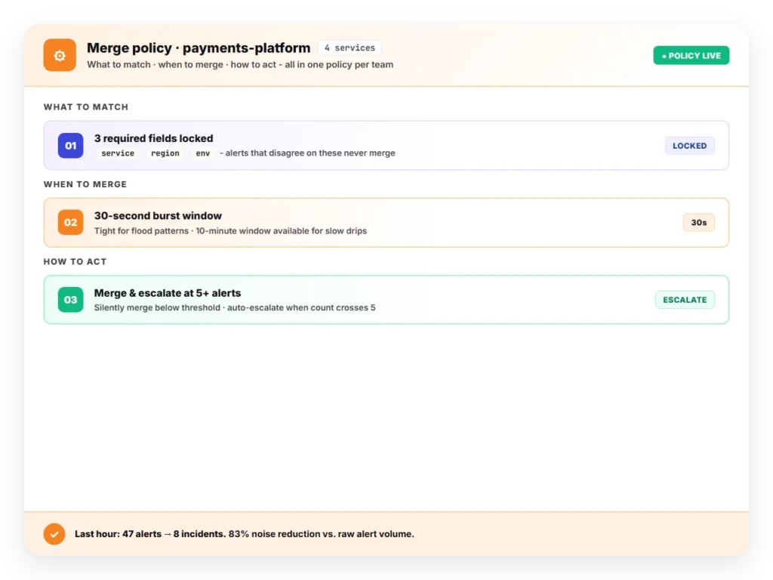
Task: Select the service field chip
Action: [118, 153]
